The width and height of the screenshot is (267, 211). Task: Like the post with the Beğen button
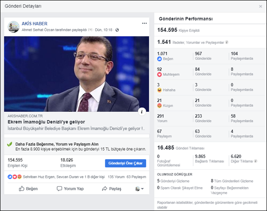pyautogui.click(x=28, y=188)
